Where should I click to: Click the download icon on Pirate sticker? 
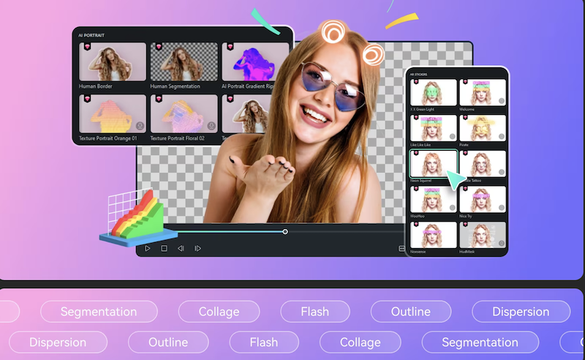pos(502,137)
